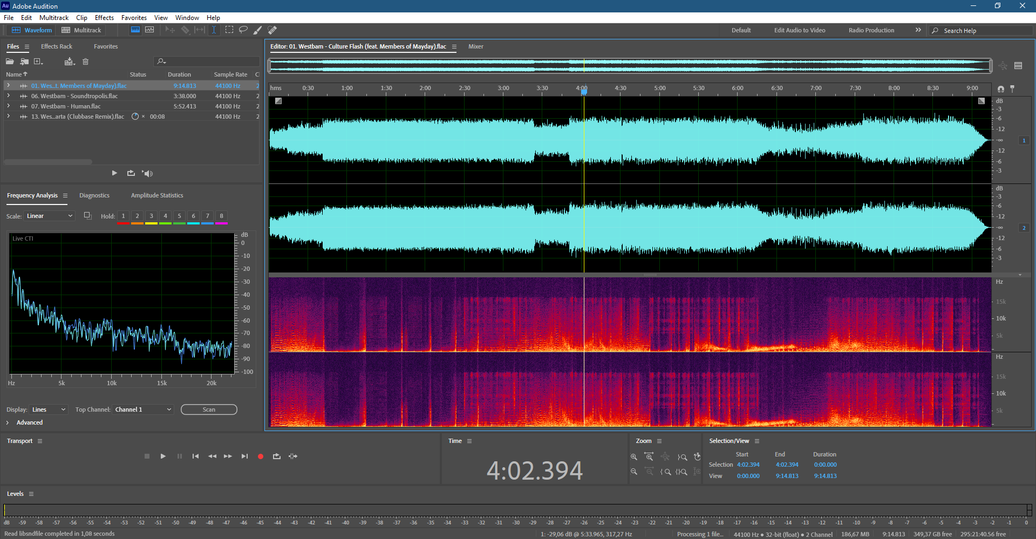Switch to the Effects Rack tab

[x=57, y=46]
